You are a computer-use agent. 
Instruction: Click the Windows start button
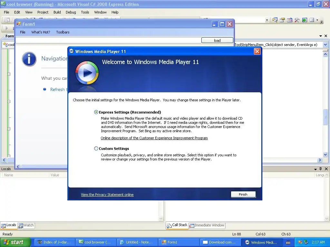[15, 242]
